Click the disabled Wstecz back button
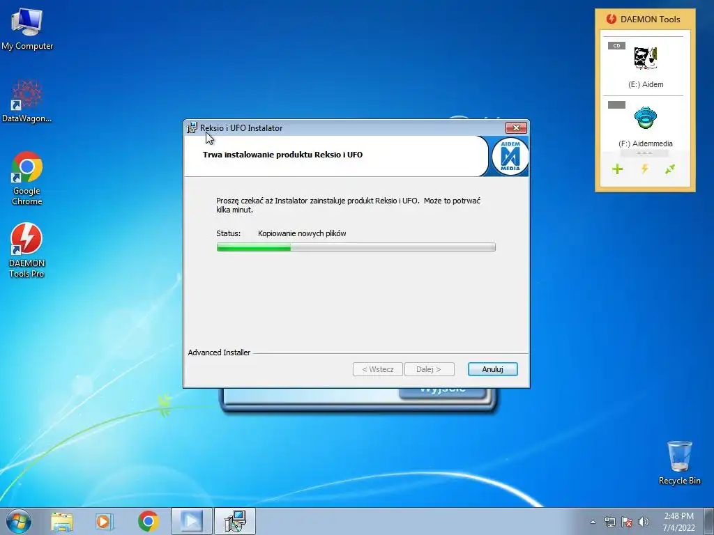Image resolution: width=714 pixels, height=535 pixels. [x=377, y=369]
